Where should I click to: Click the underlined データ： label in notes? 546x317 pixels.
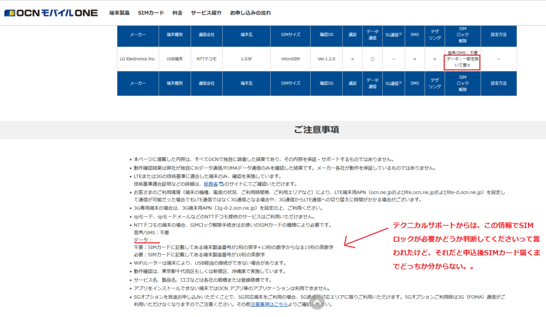[x=142, y=240]
